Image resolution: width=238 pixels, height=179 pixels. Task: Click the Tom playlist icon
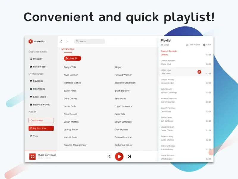31,136
